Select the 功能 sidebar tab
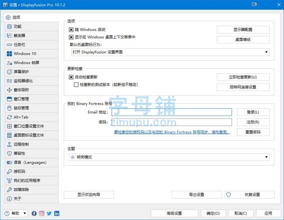 click(x=31, y=27)
